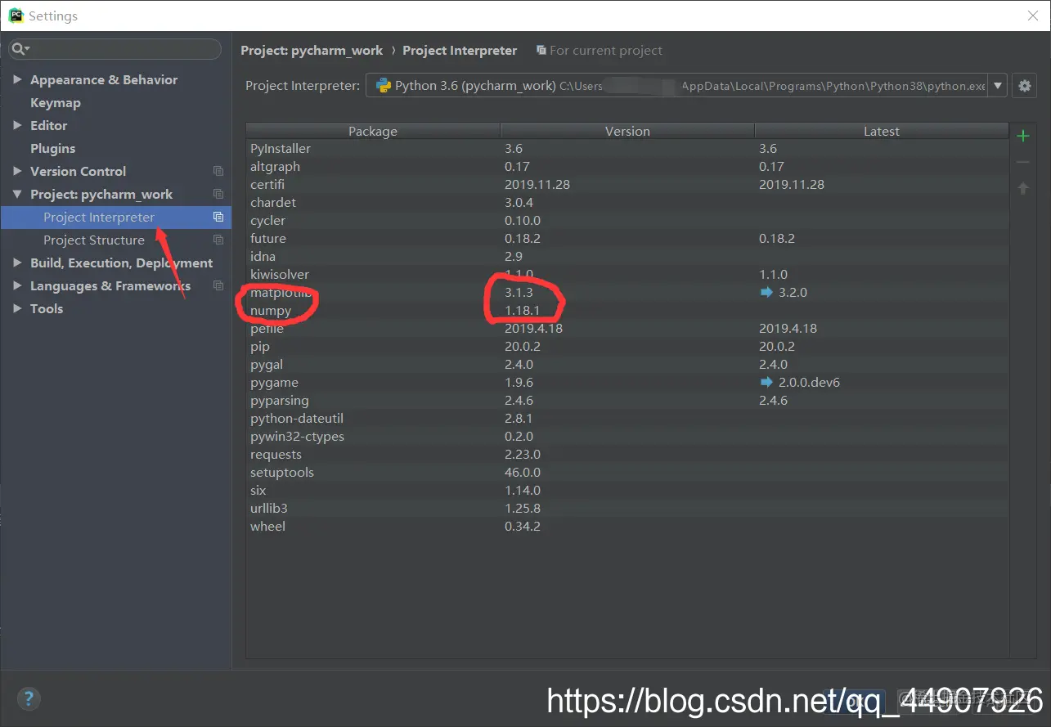Click the PyCharm logo in the title bar

[x=16, y=16]
